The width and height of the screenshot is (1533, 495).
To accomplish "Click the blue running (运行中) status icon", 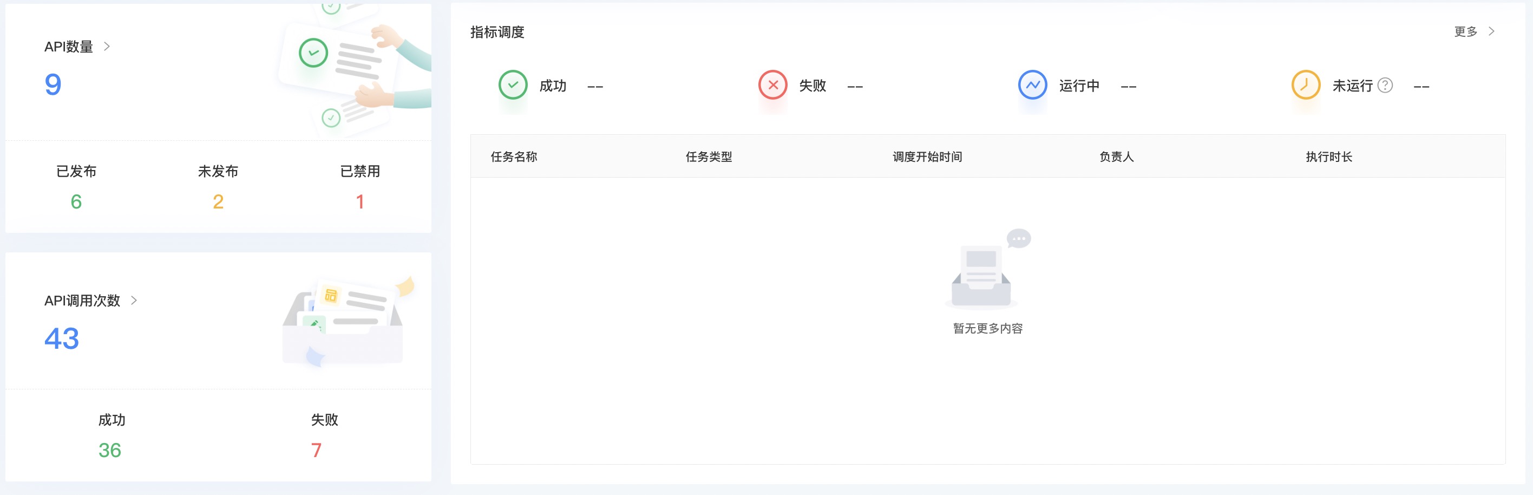I will pyautogui.click(x=1032, y=84).
